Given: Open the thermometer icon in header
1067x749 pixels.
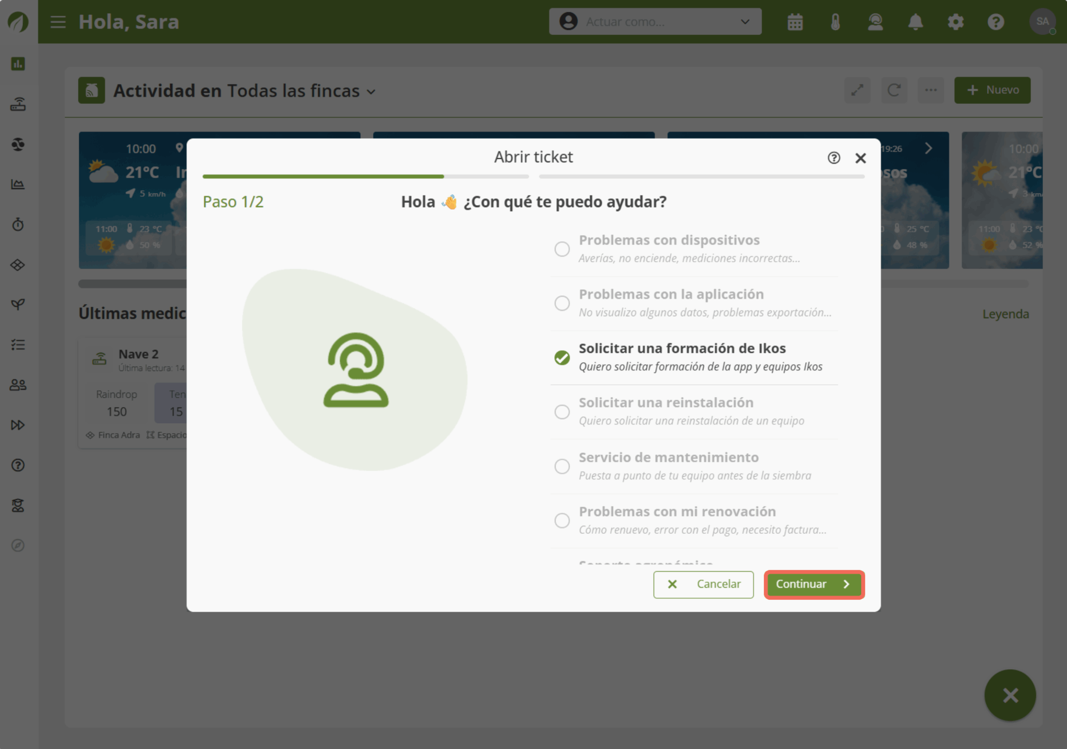Looking at the screenshot, I should pos(835,22).
